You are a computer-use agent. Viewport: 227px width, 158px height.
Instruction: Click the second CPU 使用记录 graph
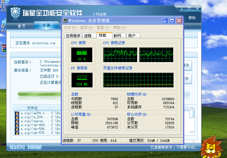[x=156, y=55]
